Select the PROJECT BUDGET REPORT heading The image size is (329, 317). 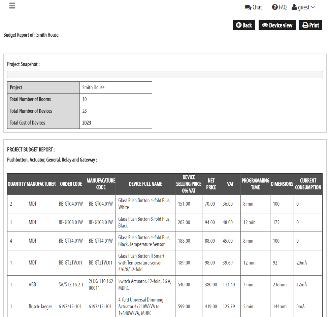[x=31, y=150]
